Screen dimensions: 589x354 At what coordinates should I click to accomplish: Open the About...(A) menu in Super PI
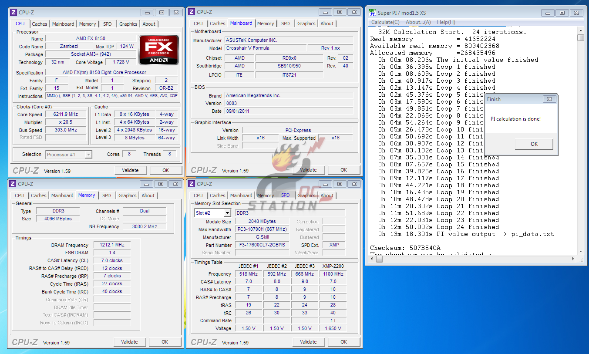pos(418,22)
